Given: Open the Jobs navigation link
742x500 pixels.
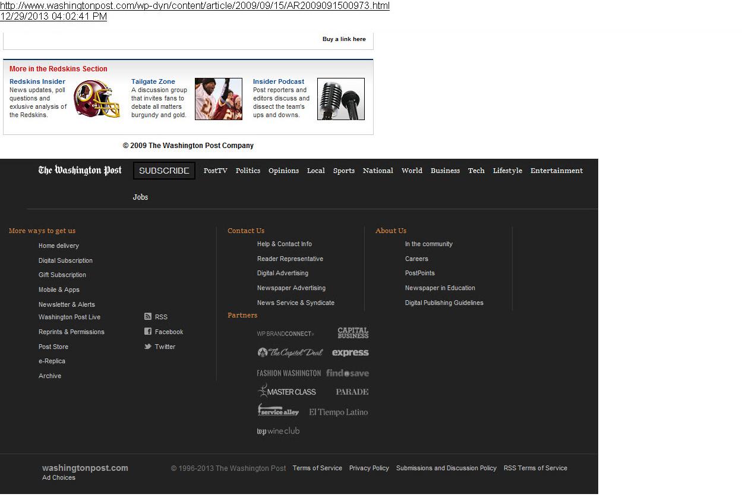Looking at the screenshot, I should pyautogui.click(x=140, y=197).
